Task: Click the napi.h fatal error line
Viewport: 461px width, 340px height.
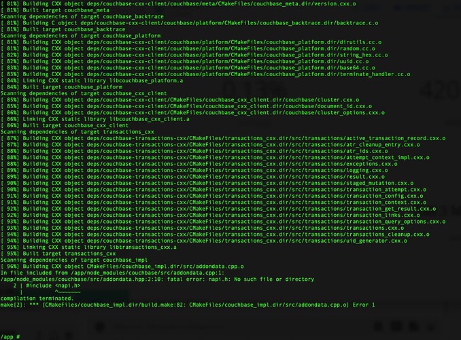Action: pyautogui.click(x=157, y=279)
